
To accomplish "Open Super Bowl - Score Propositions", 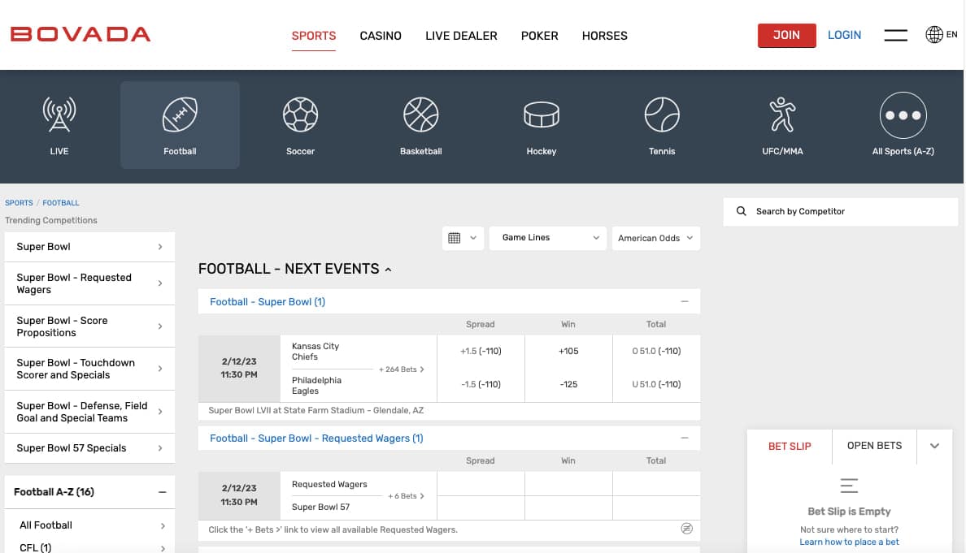I will [x=90, y=326].
